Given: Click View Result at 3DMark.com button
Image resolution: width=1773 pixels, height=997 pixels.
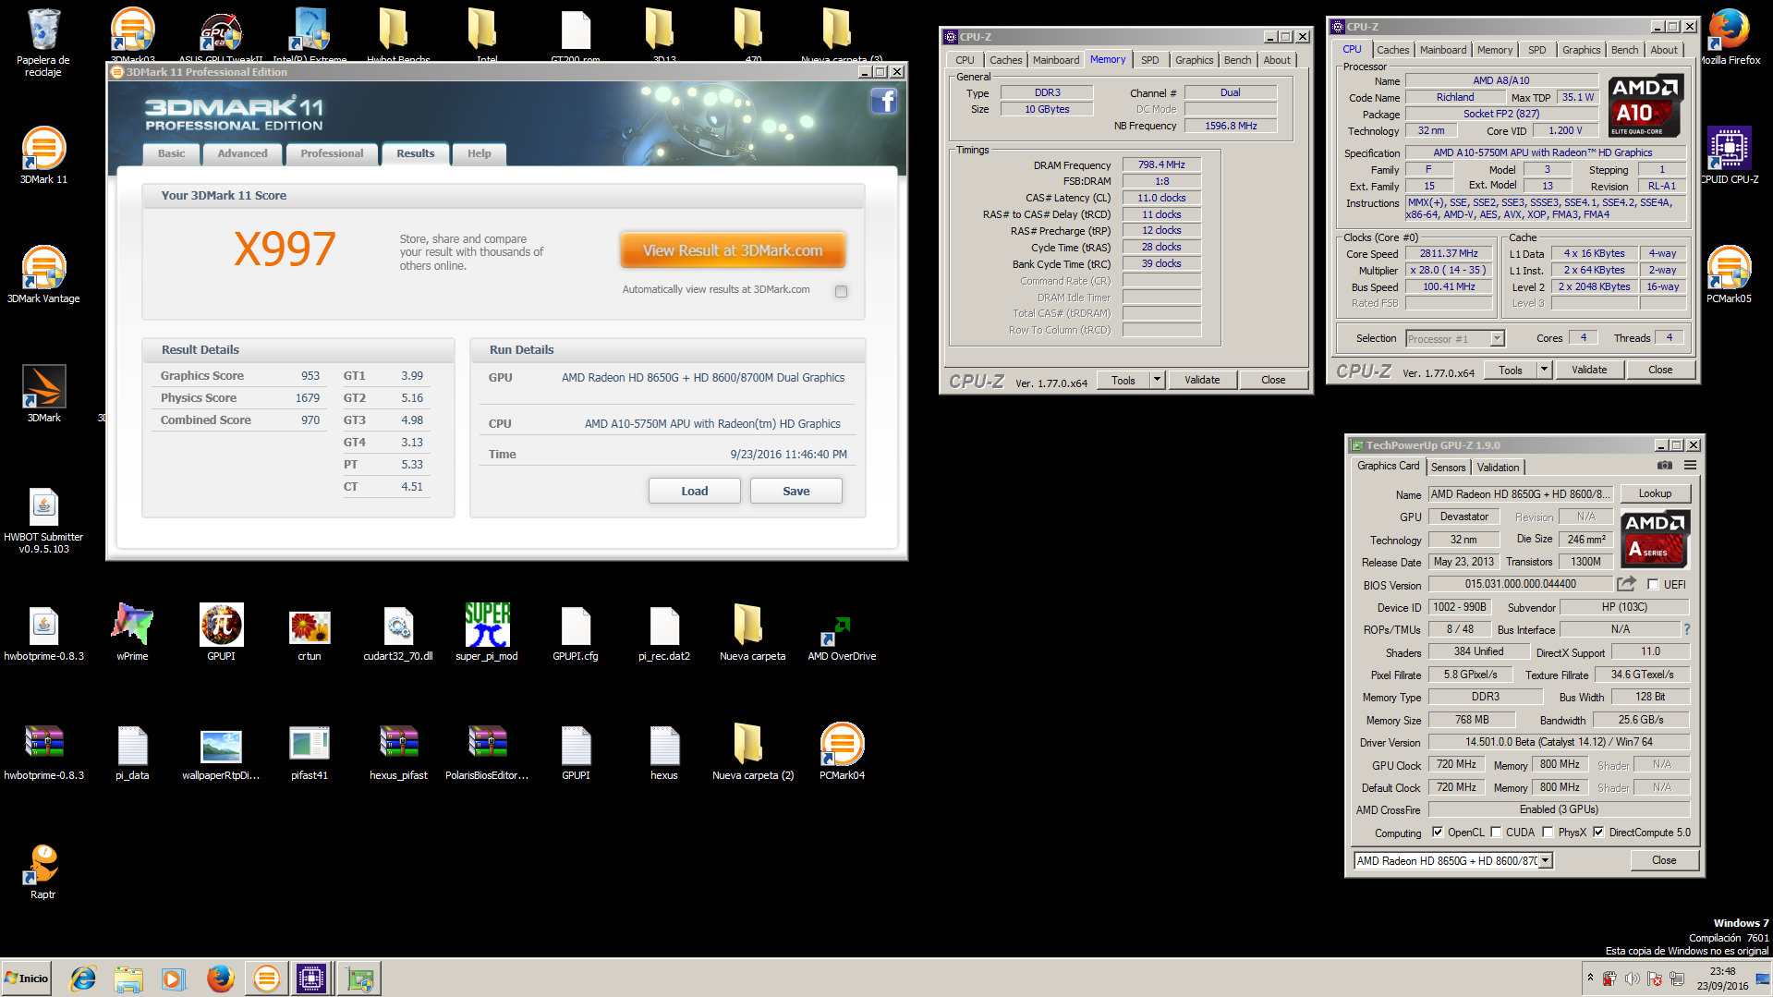Looking at the screenshot, I should tap(733, 250).
